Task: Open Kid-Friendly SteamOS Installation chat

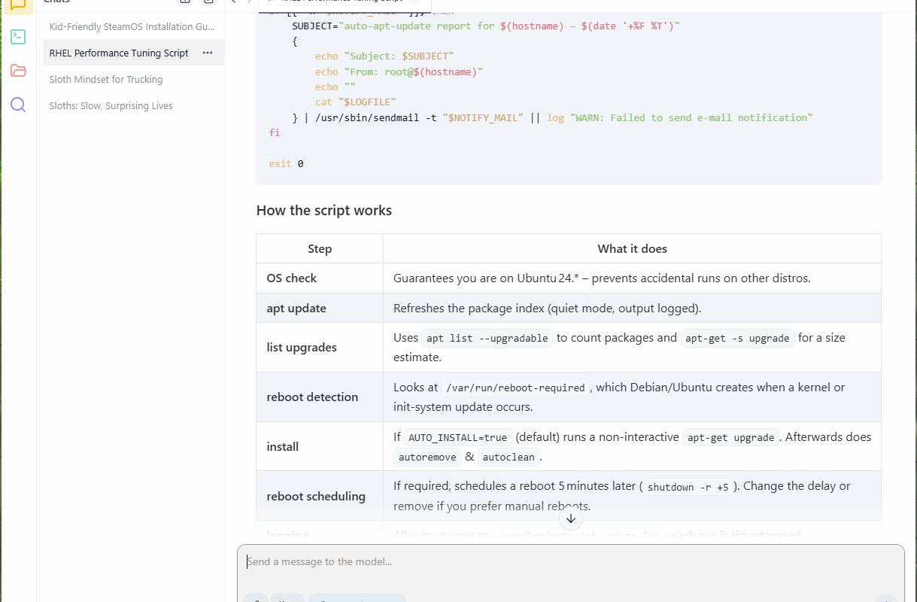Action: point(132,26)
